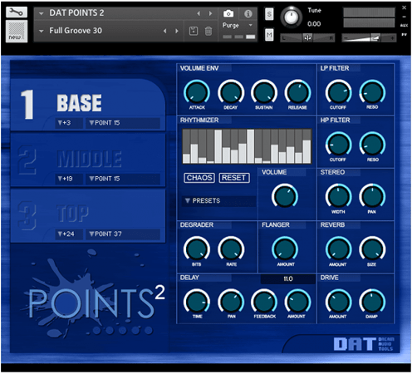Open the TOP transpose +24 dropdown
The image size is (412, 374).
click(69, 234)
